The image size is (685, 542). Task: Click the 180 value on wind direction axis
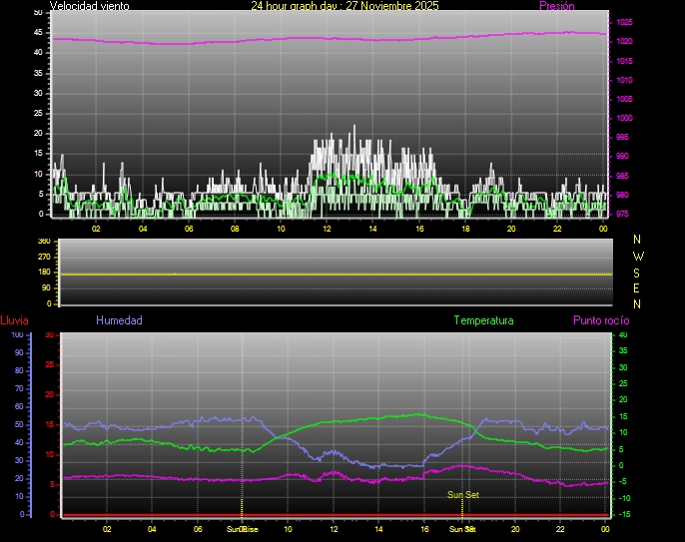43,272
